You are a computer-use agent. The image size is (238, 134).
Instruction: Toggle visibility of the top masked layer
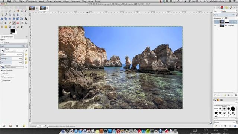(x=215, y=22)
